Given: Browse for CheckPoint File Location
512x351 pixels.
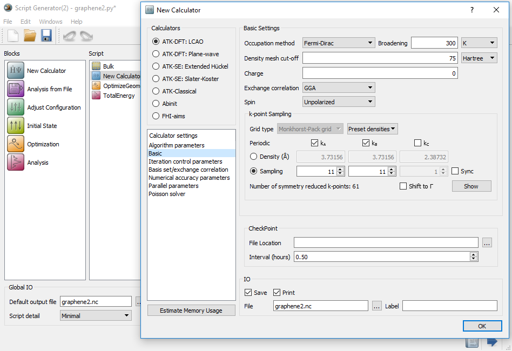Looking at the screenshot, I should point(487,242).
